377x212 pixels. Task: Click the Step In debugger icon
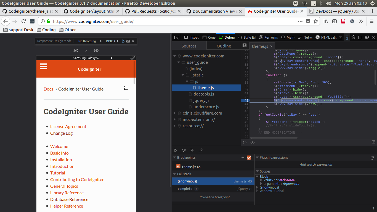[x=192, y=150]
